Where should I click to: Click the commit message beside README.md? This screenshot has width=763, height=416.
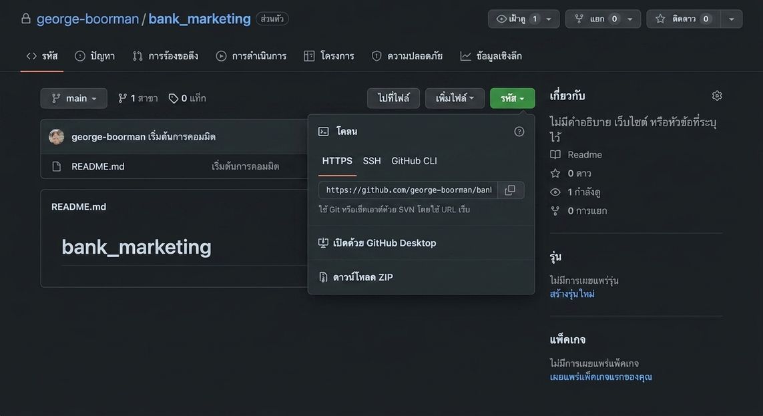click(245, 166)
